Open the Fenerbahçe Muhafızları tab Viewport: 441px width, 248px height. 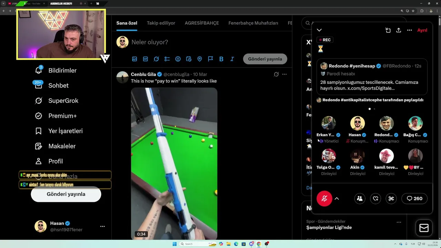(253, 23)
